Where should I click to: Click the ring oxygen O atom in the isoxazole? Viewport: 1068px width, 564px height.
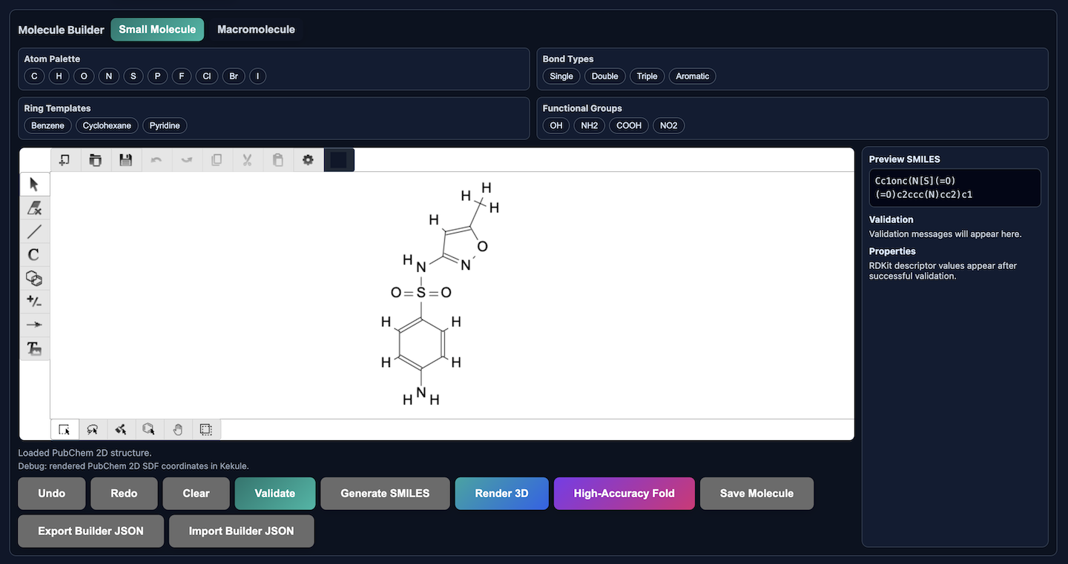click(x=483, y=246)
